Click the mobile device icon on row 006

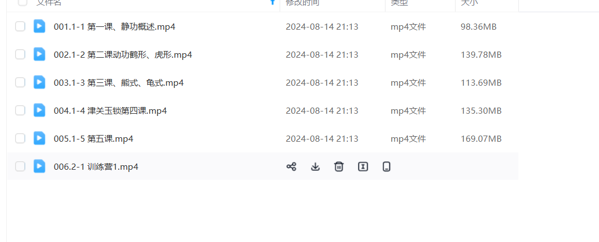[387, 166]
